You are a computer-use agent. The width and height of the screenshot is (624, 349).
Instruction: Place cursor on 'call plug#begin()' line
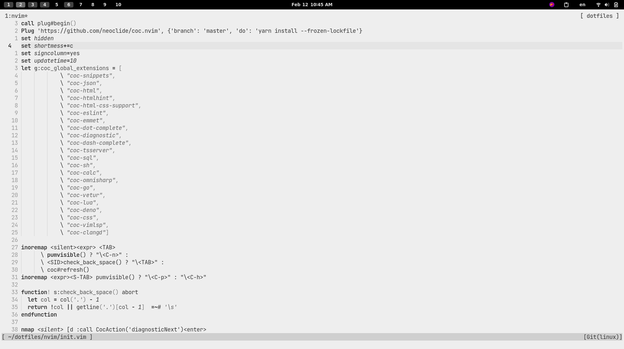[x=49, y=23]
